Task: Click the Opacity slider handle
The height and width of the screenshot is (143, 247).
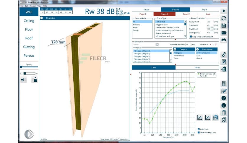Action: [21, 67]
